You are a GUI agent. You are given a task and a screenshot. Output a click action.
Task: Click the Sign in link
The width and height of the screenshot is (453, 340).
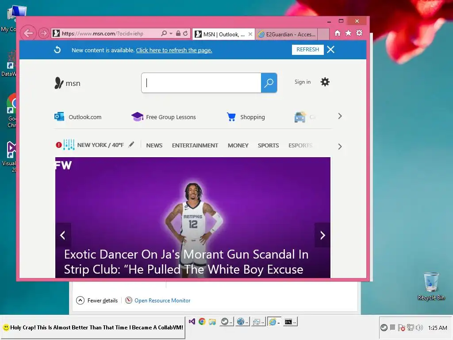303,82
